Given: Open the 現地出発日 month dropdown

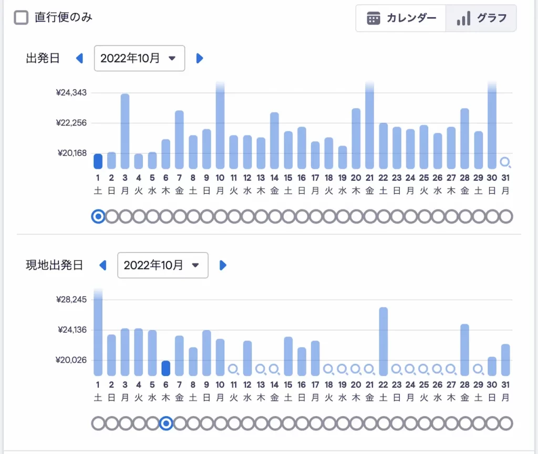Looking at the screenshot, I should point(163,265).
